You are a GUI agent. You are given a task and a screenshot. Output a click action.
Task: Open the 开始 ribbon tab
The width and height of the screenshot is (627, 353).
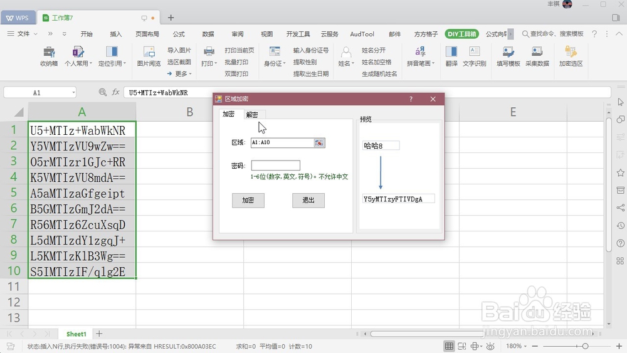(87, 34)
